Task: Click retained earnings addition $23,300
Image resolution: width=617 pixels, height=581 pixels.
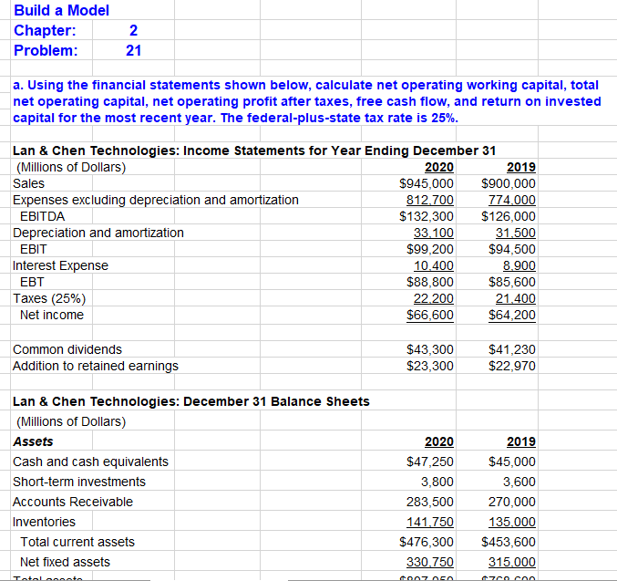Action: click(x=429, y=366)
